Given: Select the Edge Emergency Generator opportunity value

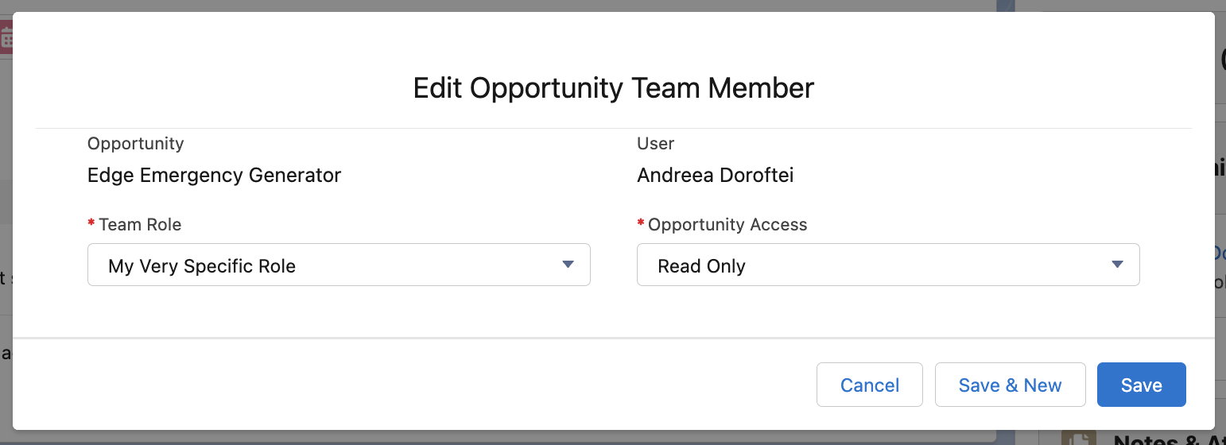Looking at the screenshot, I should coord(215,175).
